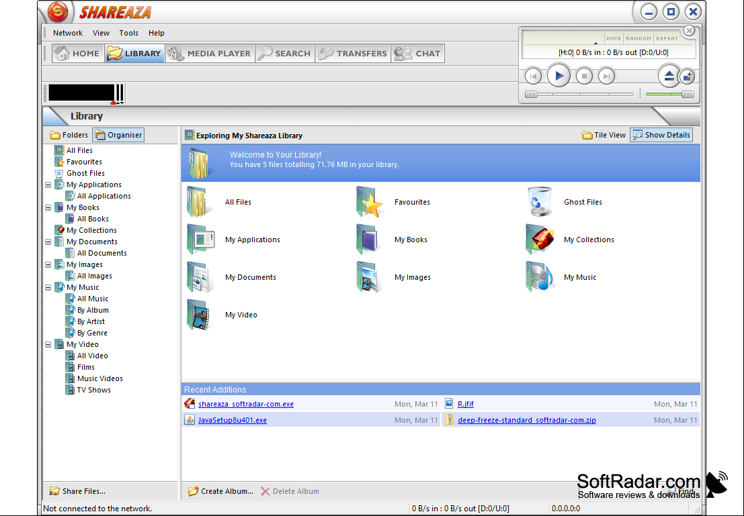Start playback with the play button
744x516 pixels.
[559, 75]
